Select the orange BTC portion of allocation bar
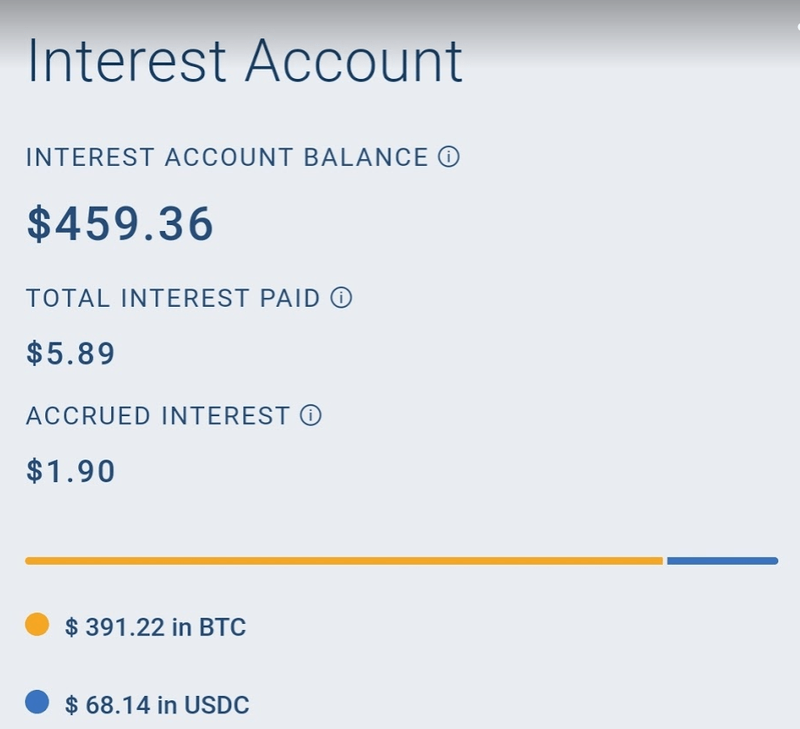This screenshot has height=729, width=800. [x=344, y=561]
